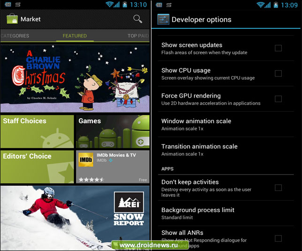
Task: Tap the Developer options title
Action: pos(202,20)
